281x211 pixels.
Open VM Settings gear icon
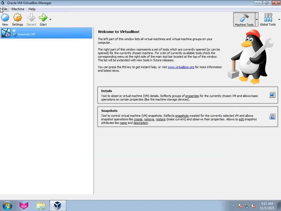click(x=17, y=18)
